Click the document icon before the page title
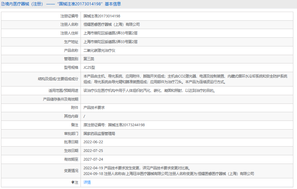Viewport: 297px width, 189px height. coord(3,4)
